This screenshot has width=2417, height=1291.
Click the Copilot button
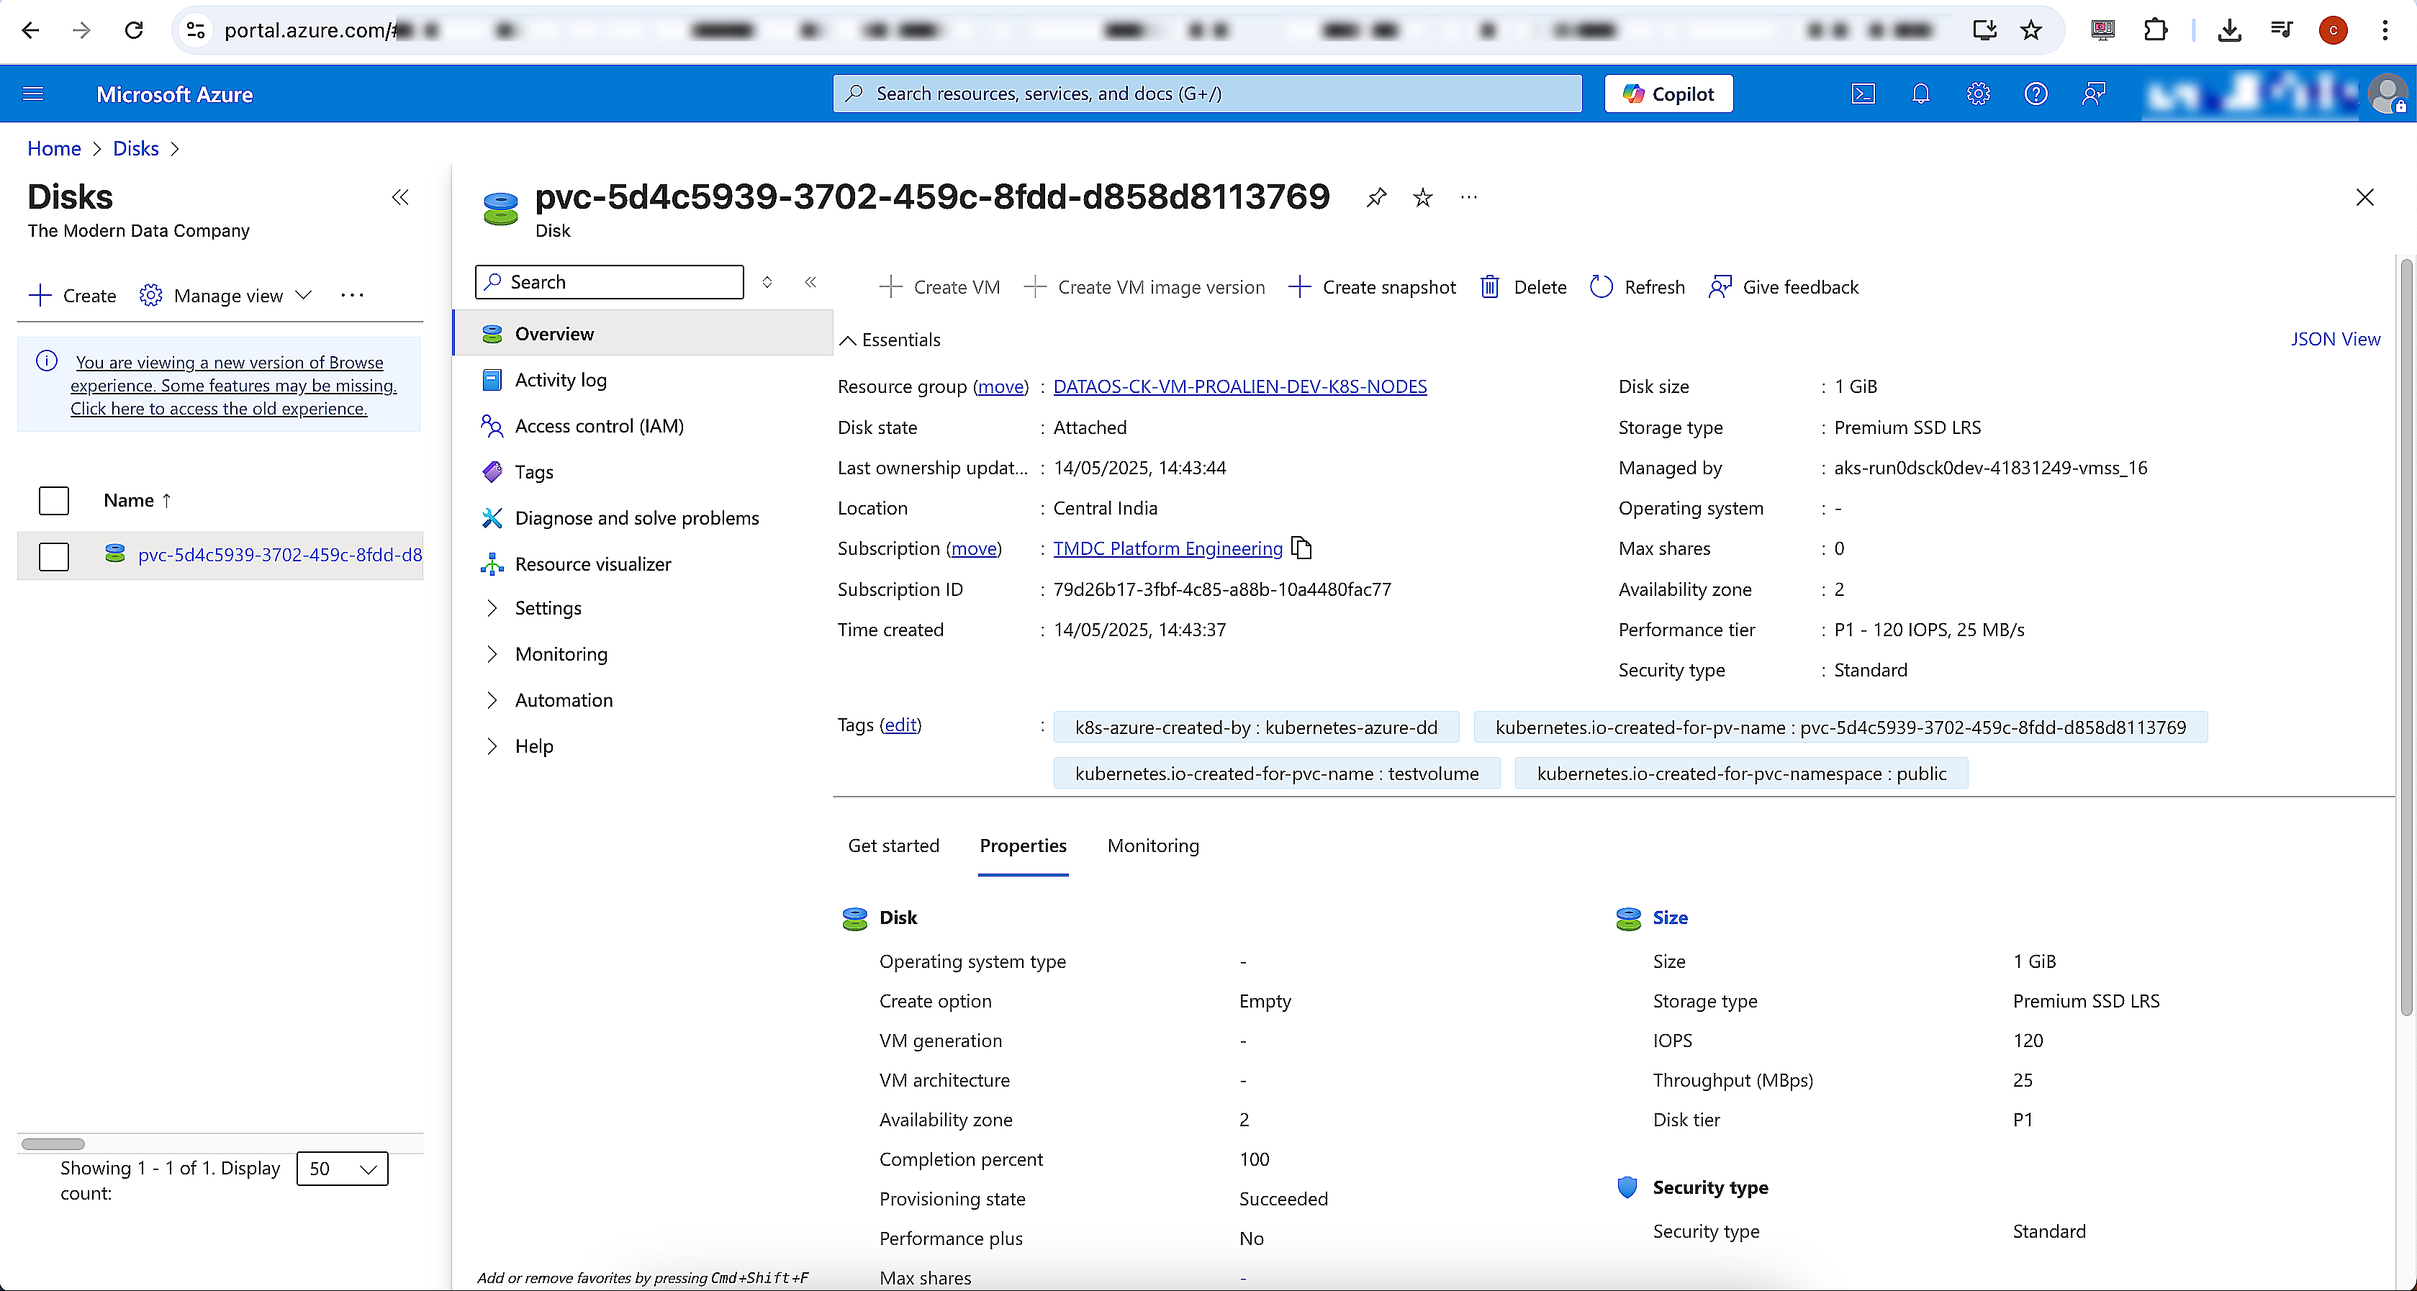[1668, 94]
